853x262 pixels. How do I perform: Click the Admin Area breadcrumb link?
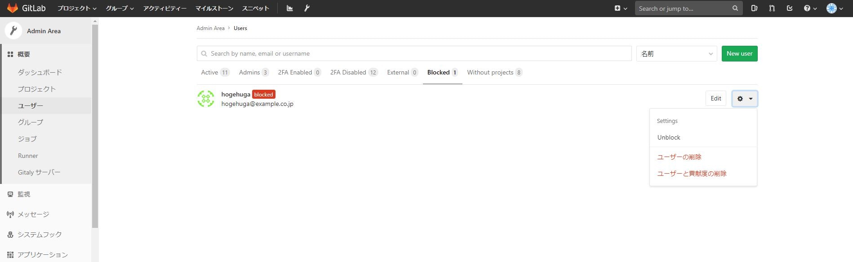coord(210,28)
